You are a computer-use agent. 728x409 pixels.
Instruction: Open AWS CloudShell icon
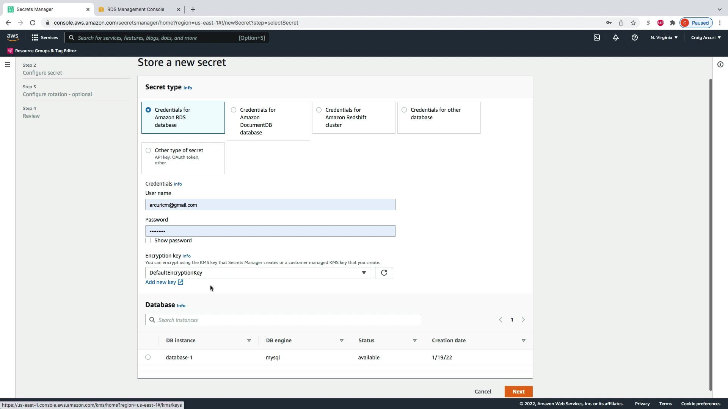[x=597, y=37]
